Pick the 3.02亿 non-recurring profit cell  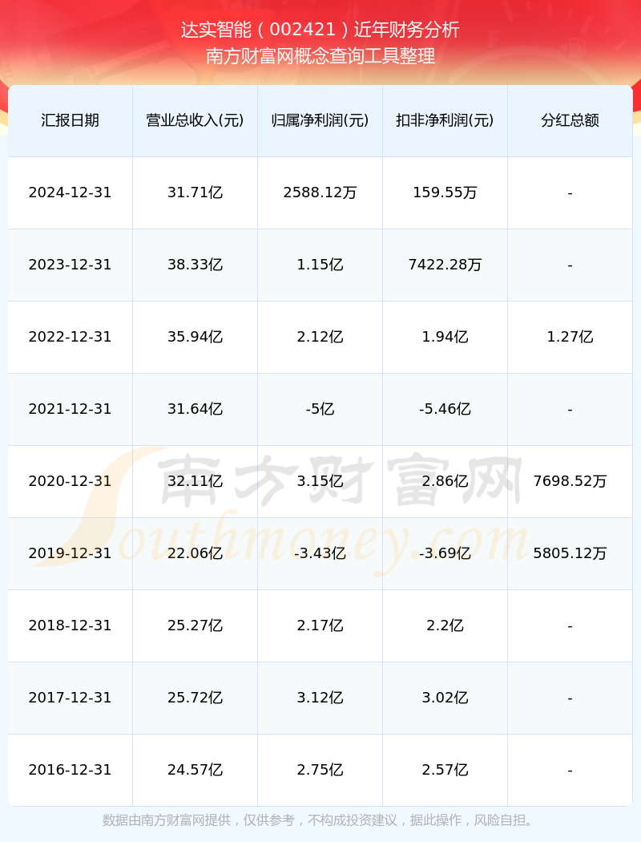[445, 698]
